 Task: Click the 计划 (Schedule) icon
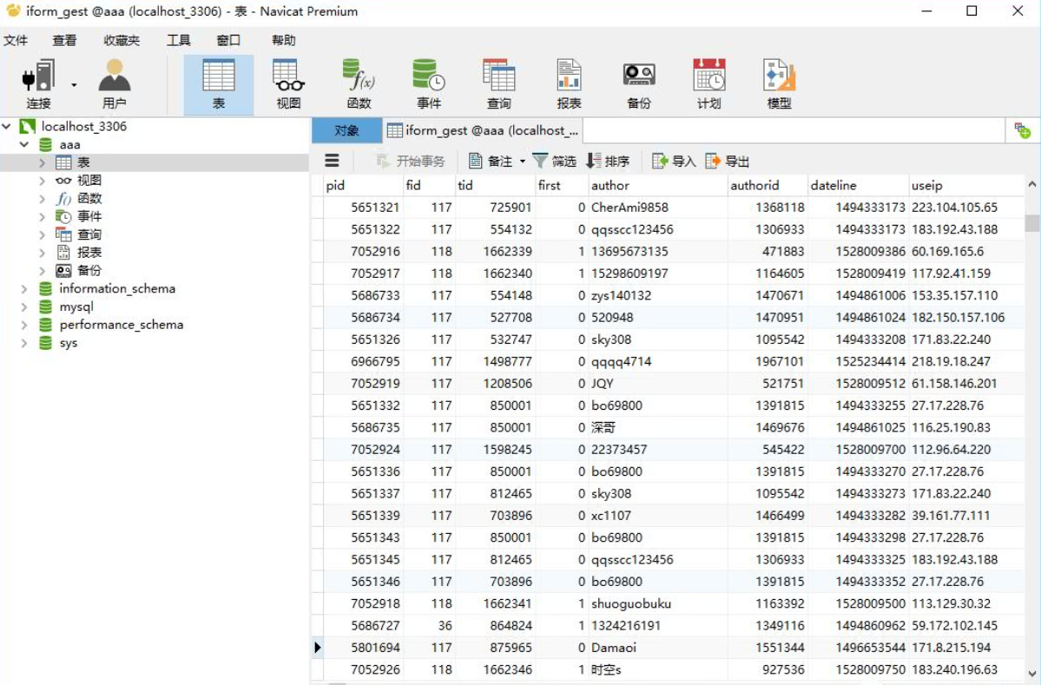[x=708, y=83]
